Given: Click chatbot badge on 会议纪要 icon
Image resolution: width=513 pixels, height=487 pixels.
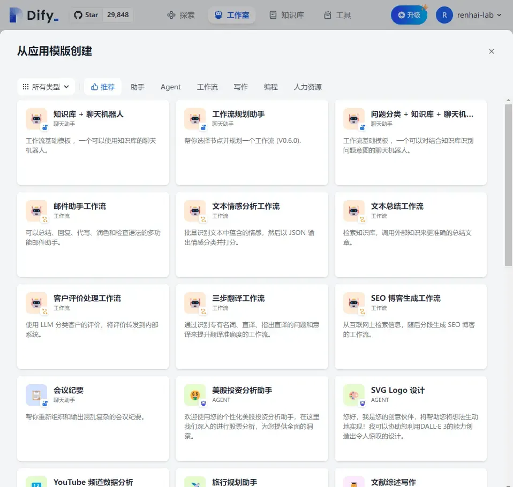Looking at the screenshot, I should click(x=45, y=404).
